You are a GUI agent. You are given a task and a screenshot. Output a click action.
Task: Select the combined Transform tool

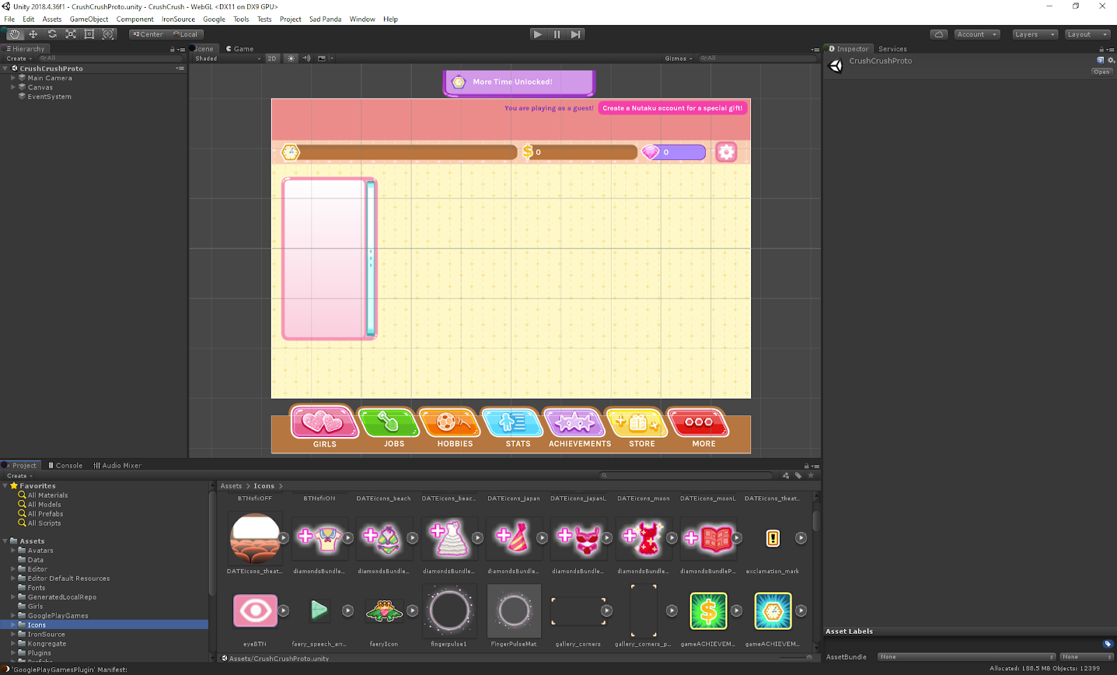pos(108,34)
